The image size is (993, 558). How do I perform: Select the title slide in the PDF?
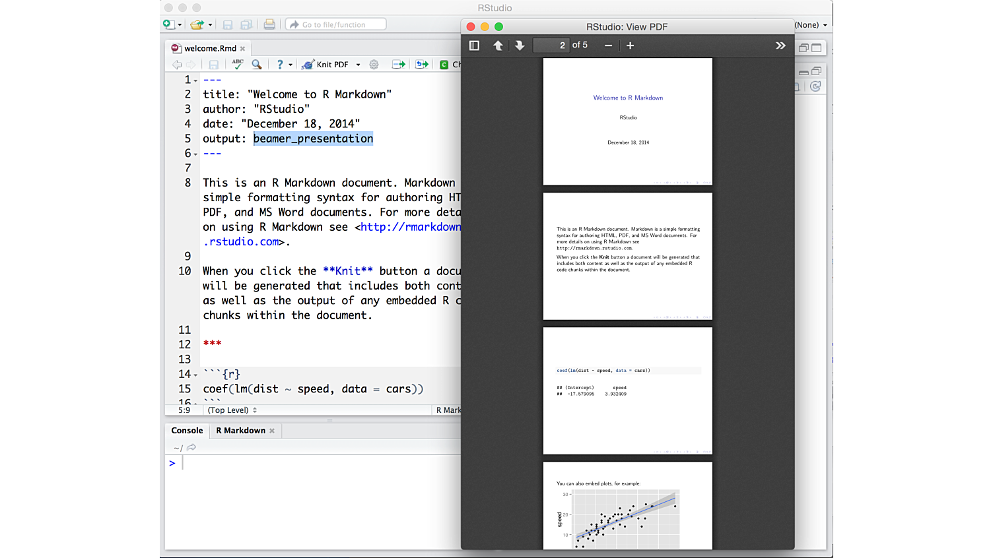click(627, 121)
